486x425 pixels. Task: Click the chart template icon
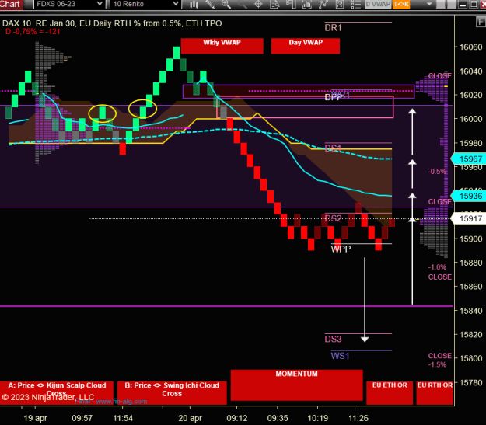click(x=340, y=4)
